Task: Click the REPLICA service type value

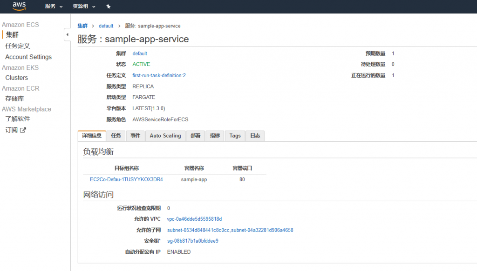Action: coord(143,86)
